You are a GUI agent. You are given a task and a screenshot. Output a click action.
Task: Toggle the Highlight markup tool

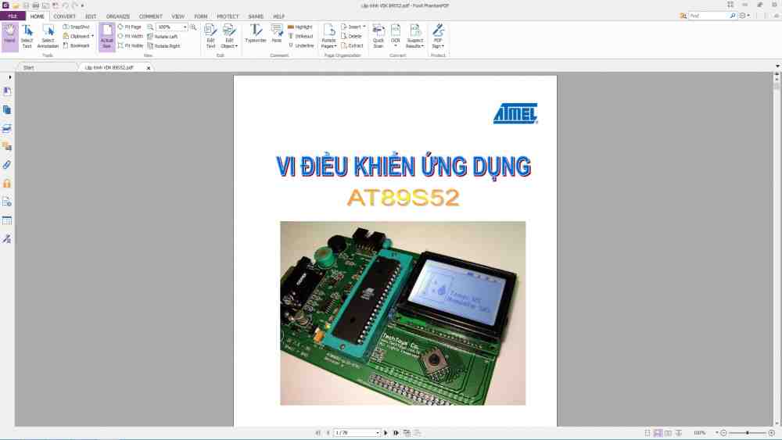[x=300, y=27]
